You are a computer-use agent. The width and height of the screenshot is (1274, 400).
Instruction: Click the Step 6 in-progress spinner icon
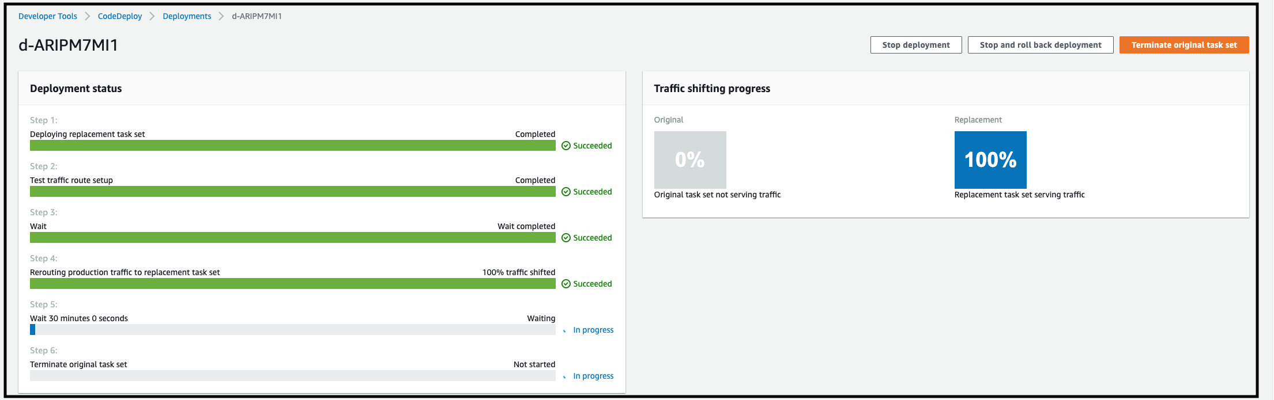coord(565,376)
